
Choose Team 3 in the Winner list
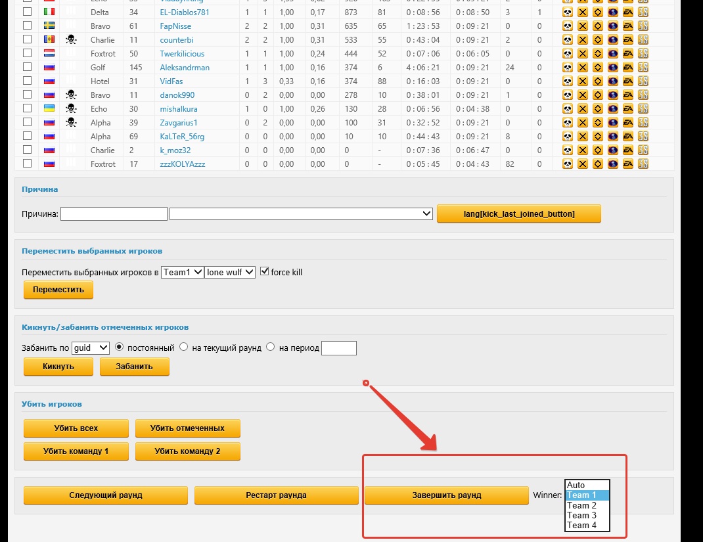point(581,515)
